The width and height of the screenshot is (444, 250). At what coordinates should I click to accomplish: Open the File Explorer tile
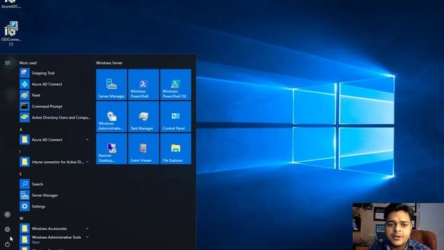tap(176, 149)
